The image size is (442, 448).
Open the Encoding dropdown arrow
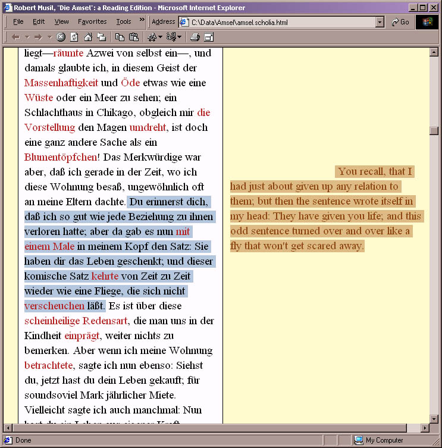tap(179, 37)
